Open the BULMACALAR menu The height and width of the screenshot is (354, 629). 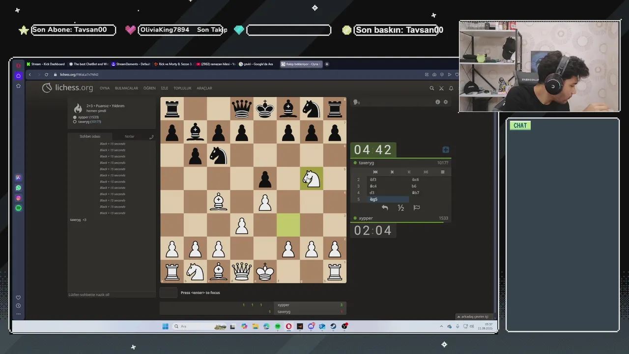click(126, 88)
